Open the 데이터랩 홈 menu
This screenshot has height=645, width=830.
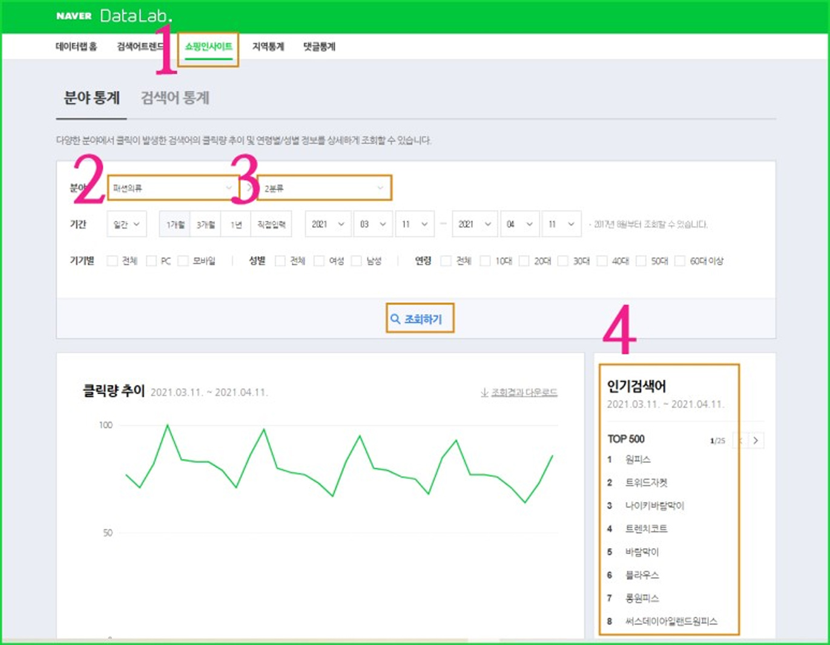tap(76, 47)
